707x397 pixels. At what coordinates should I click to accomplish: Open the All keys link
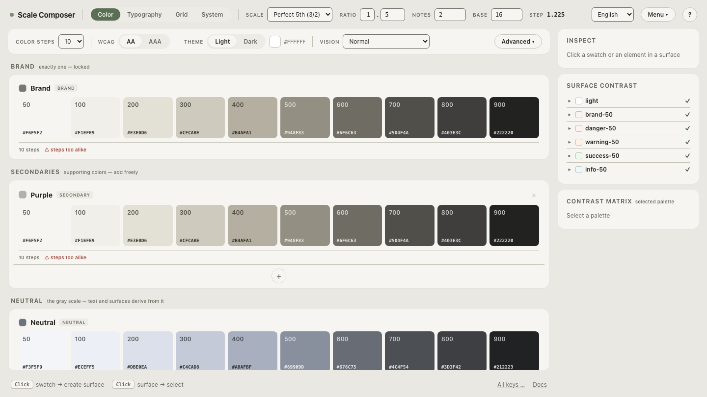click(x=511, y=385)
